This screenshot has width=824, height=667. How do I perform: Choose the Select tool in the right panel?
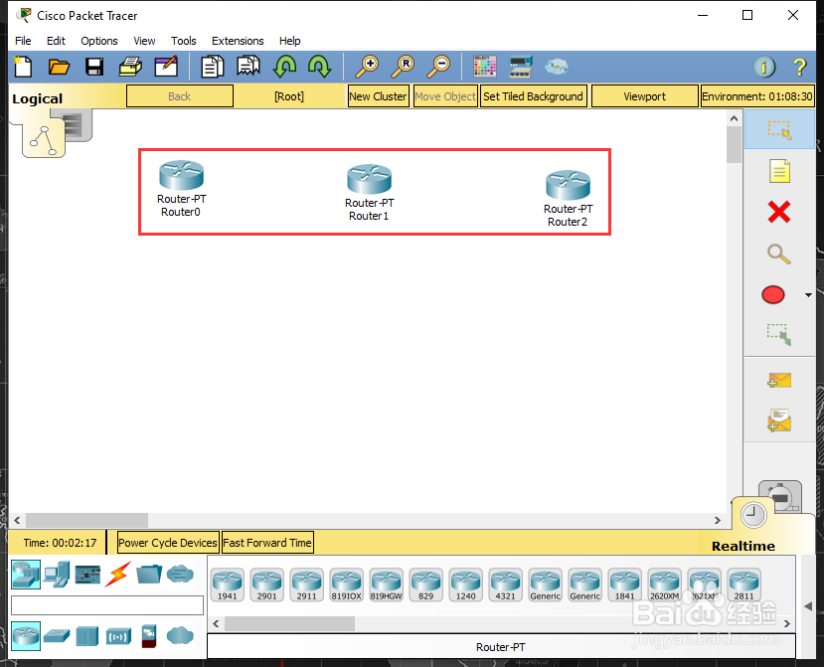point(779,130)
